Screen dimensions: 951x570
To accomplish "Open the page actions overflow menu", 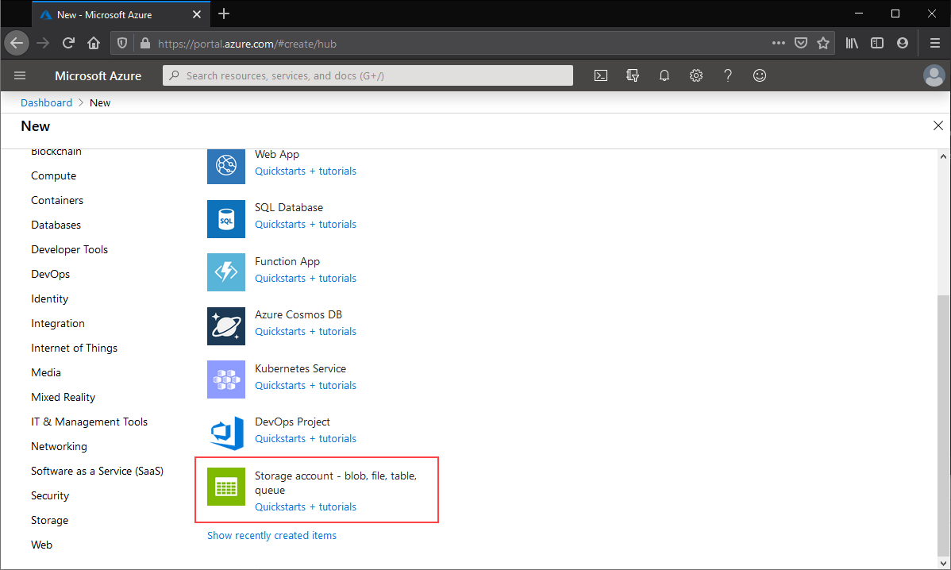I will pyautogui.click(x=778, y=44).
